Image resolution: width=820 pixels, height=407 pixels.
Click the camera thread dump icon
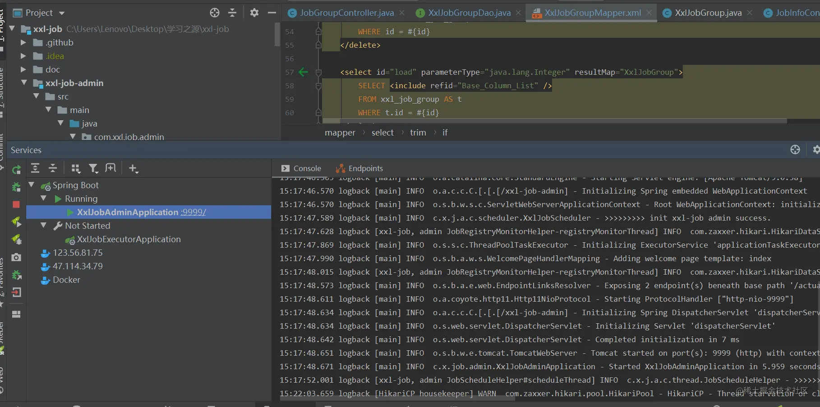(x=16, y=257)
